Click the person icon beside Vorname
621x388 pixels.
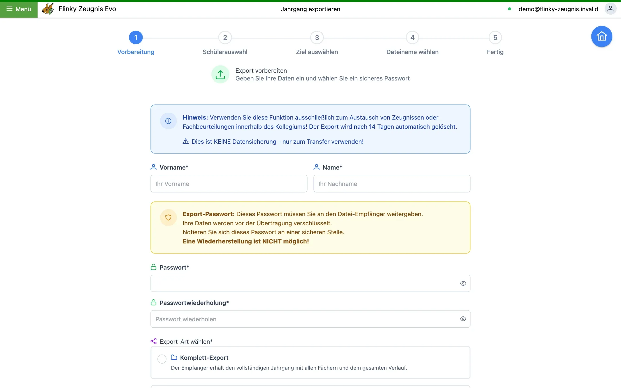(x=154, y=167)
